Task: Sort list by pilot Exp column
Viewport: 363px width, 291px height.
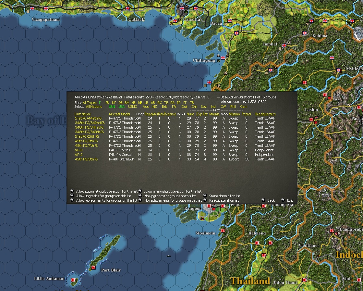Action: (x=199, y=114)
